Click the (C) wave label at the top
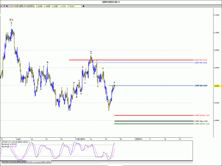222x166 pixels. pyautogui.click(x=11, y=20)
